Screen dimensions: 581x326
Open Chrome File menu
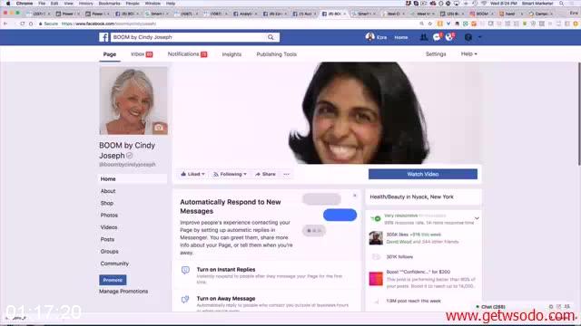[x=42, y=4]
